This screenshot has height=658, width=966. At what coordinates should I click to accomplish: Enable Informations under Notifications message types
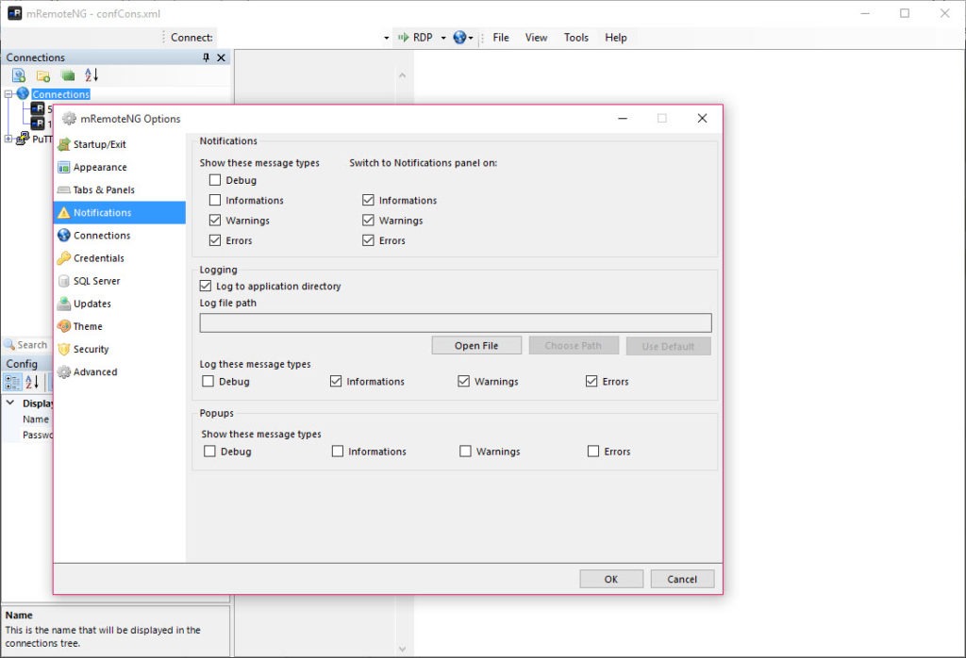[x=215, y=200]
